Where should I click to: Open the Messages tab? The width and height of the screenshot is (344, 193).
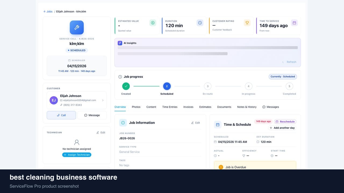[271, 107]
